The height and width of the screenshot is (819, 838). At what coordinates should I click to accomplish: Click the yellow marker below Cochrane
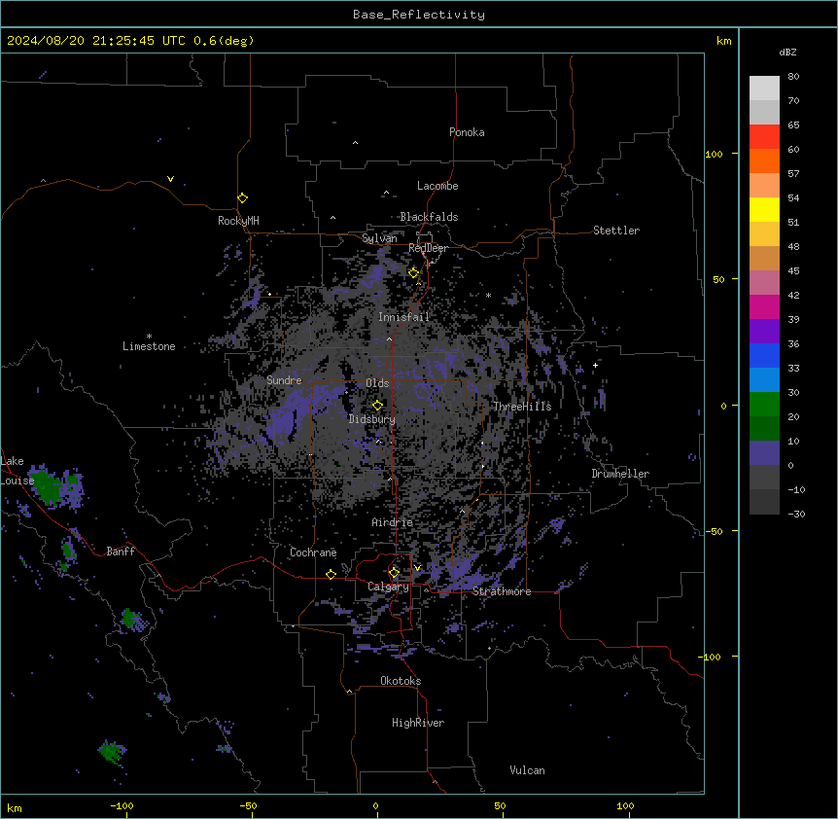point(331,574)
